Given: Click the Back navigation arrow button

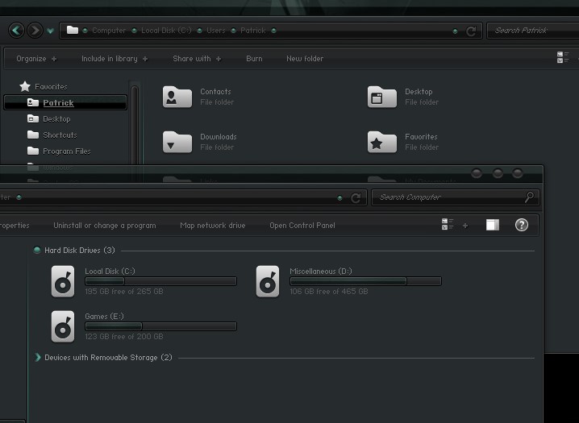Looking at the screenshot, I should (16, 31).
